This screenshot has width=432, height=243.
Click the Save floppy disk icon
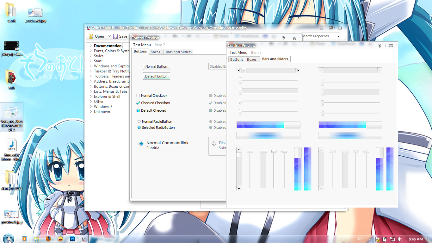pos(115,36)
